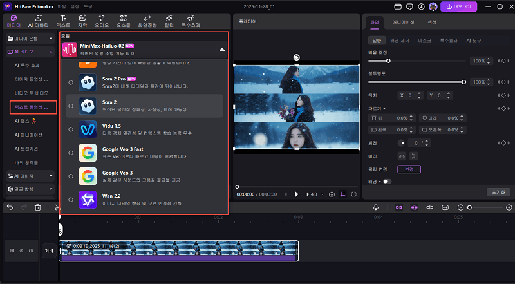515x284 pixels.
Task: Open the 화면전환 transitions tool
Action: [x=147, y=21]
